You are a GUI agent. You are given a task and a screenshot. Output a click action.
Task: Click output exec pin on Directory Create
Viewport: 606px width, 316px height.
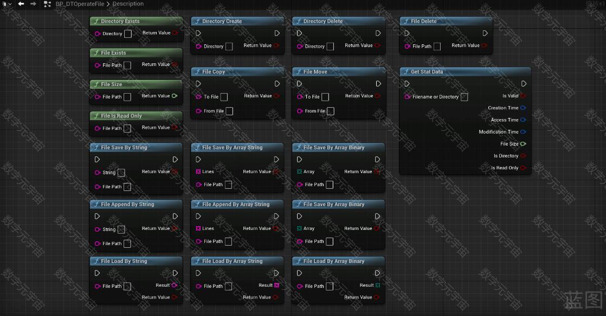click(277, 33)
